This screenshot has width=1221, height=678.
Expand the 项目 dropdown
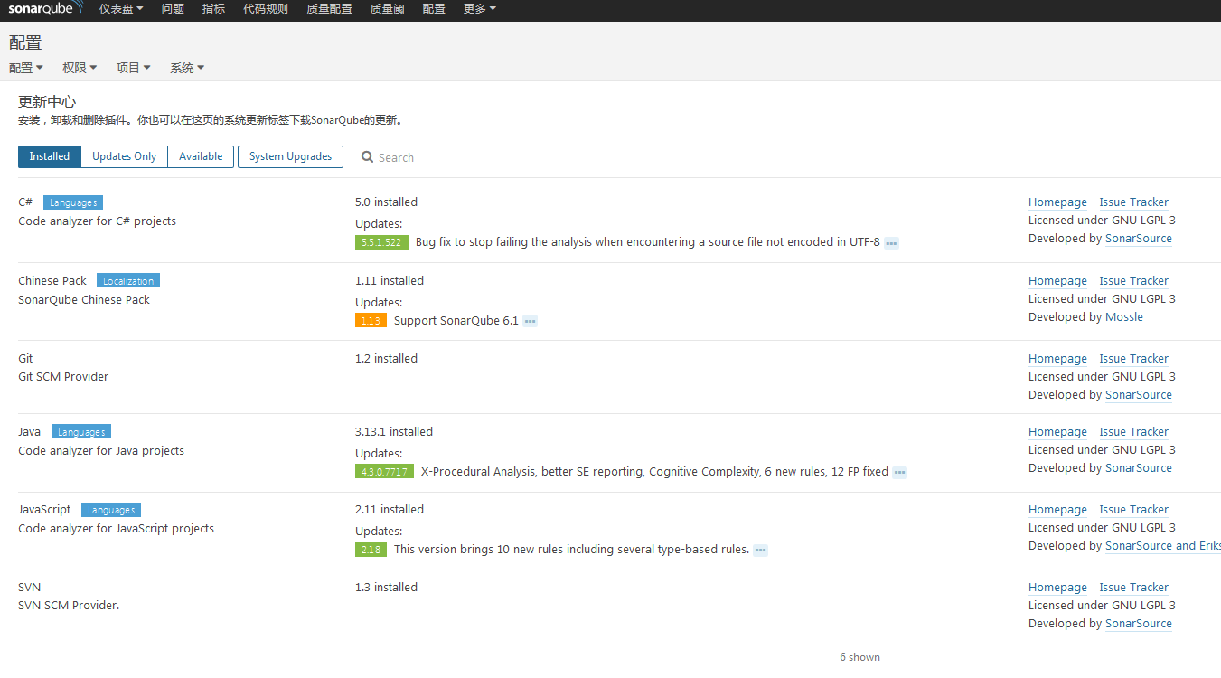tap(133, 68)
